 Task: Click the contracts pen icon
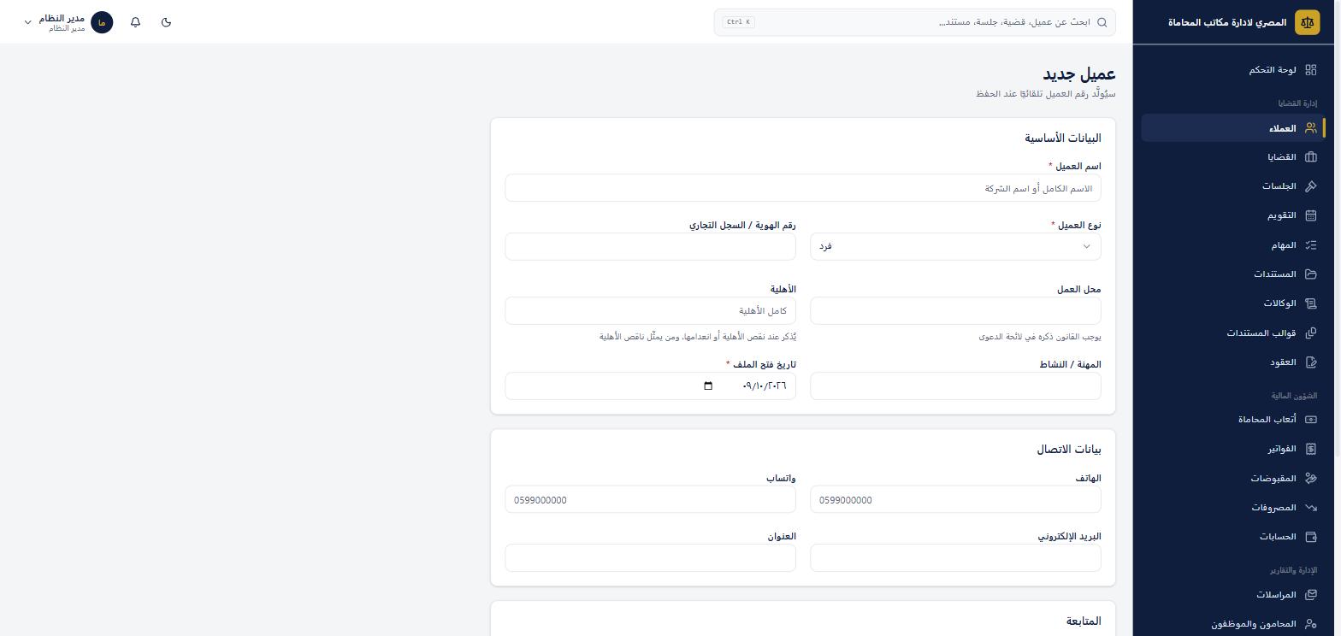[x=1311, y=362]
